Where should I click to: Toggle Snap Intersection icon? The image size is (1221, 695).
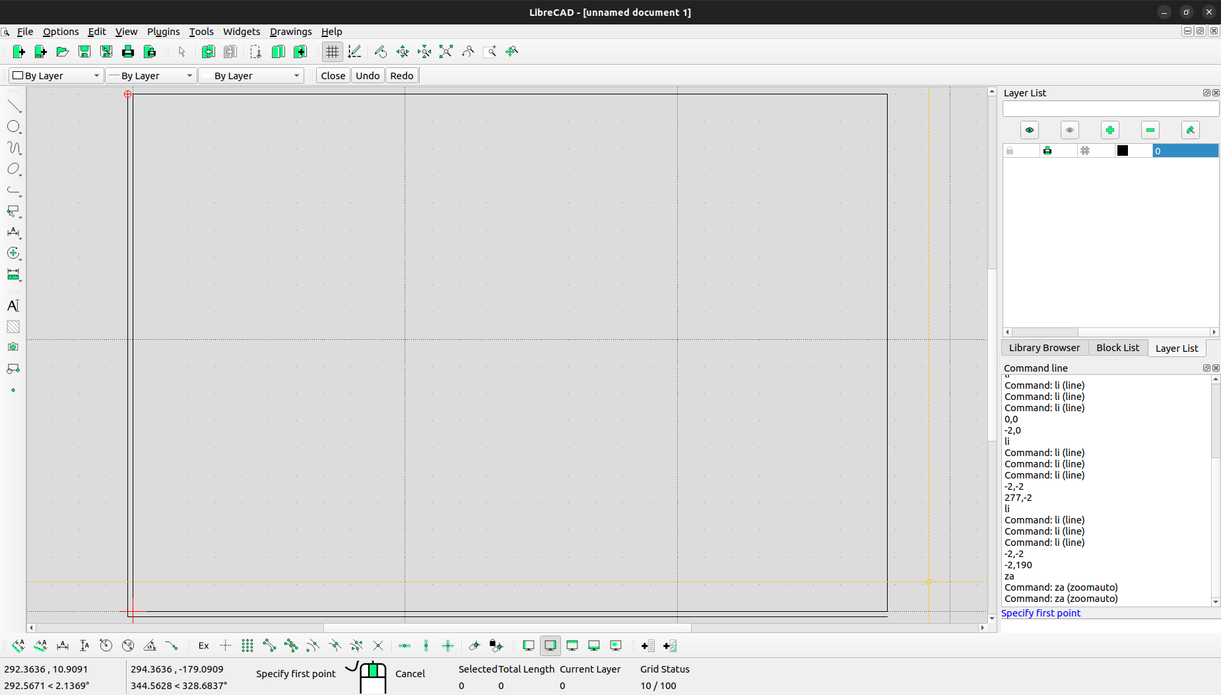[x=378, y=645]
